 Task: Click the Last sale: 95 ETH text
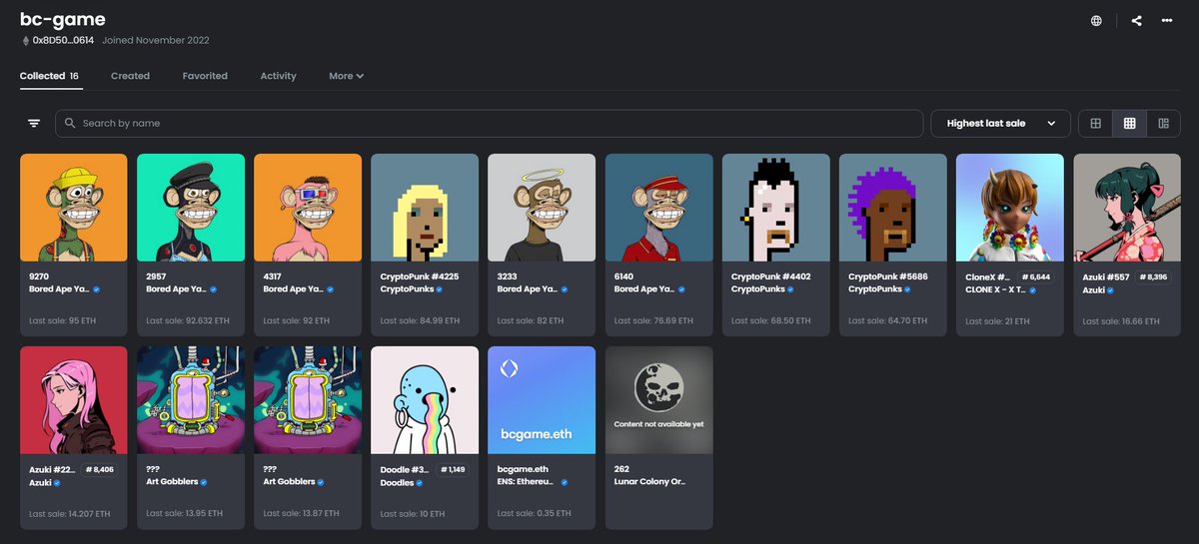61,320
